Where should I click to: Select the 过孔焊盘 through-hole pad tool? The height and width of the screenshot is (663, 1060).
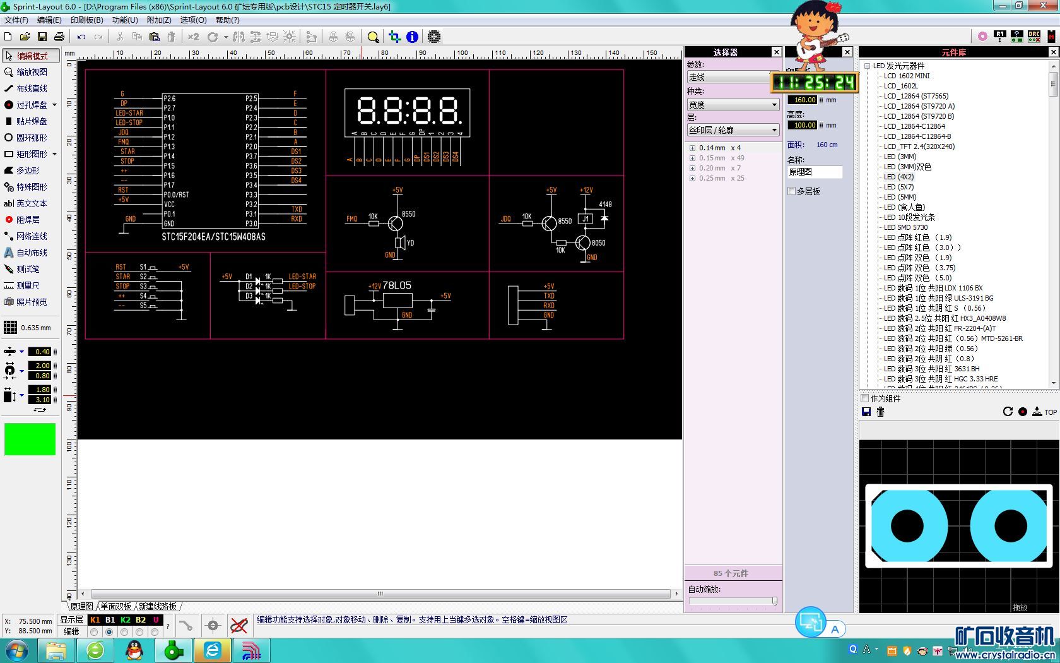coord(31,105)
